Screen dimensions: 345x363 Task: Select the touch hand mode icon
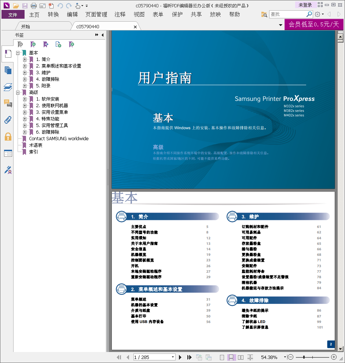(x=78, y=6)
